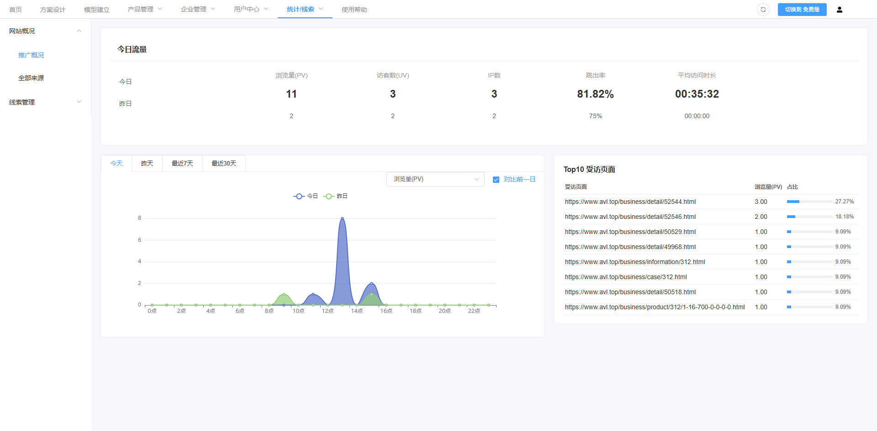Click the 占比 column header

tap(792, 187)
